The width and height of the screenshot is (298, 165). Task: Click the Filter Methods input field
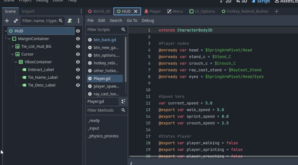[103, 110]
